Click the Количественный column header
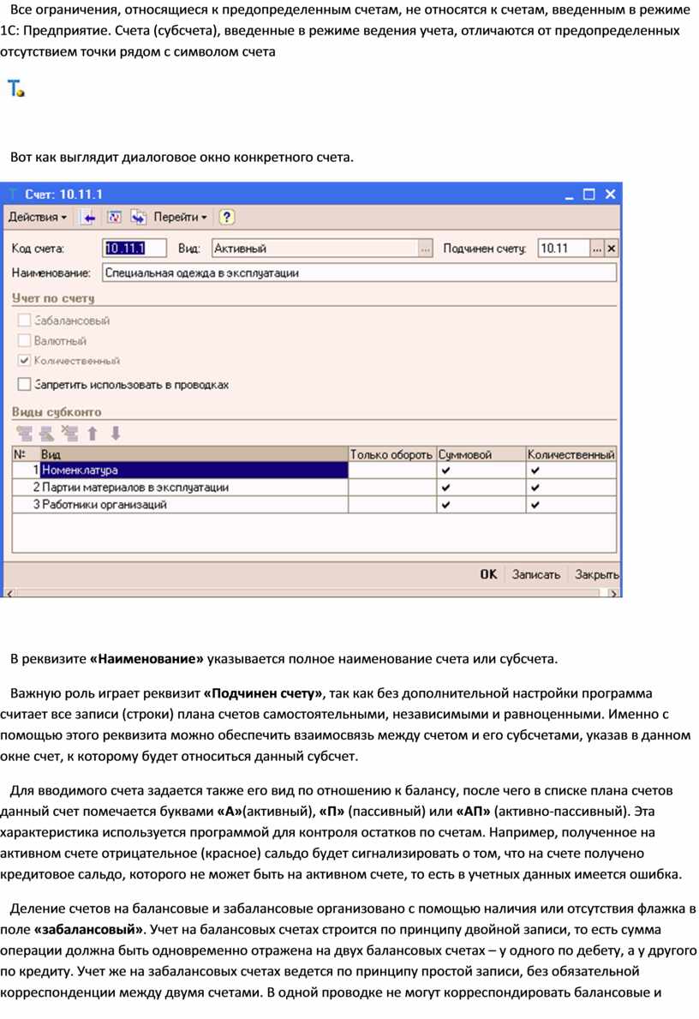Image resolution: width=699 pixels, height=1019 pixels. pyautogui.click(x=571, y=455)
